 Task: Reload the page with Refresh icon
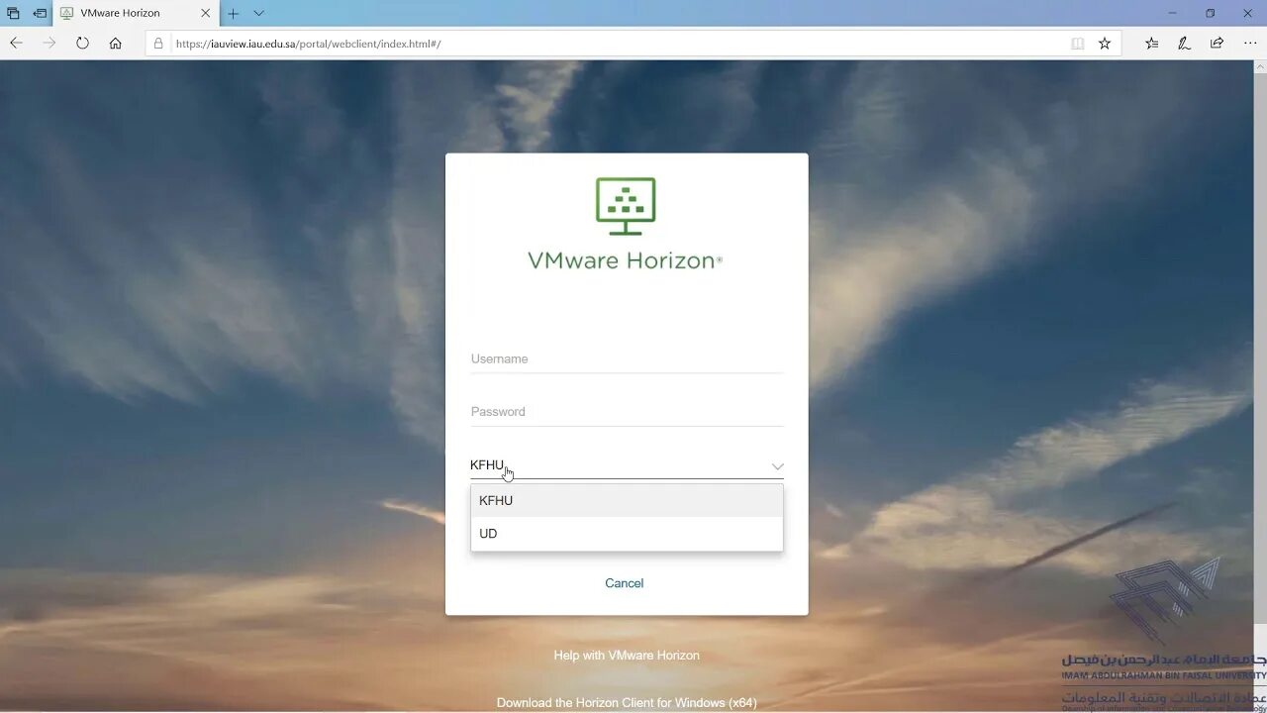(x=82, y=43)
